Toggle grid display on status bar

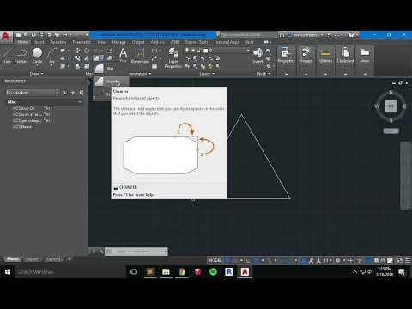228,260
